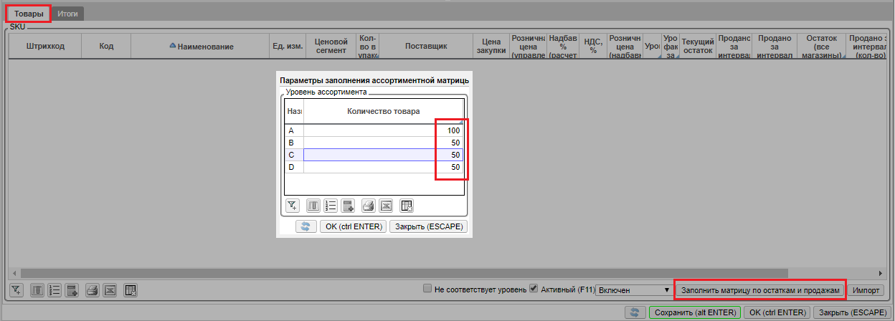This screenshot has width=895, height=321.
Task: Click the Excel export icon in the dialog
Action: point(386,206)
